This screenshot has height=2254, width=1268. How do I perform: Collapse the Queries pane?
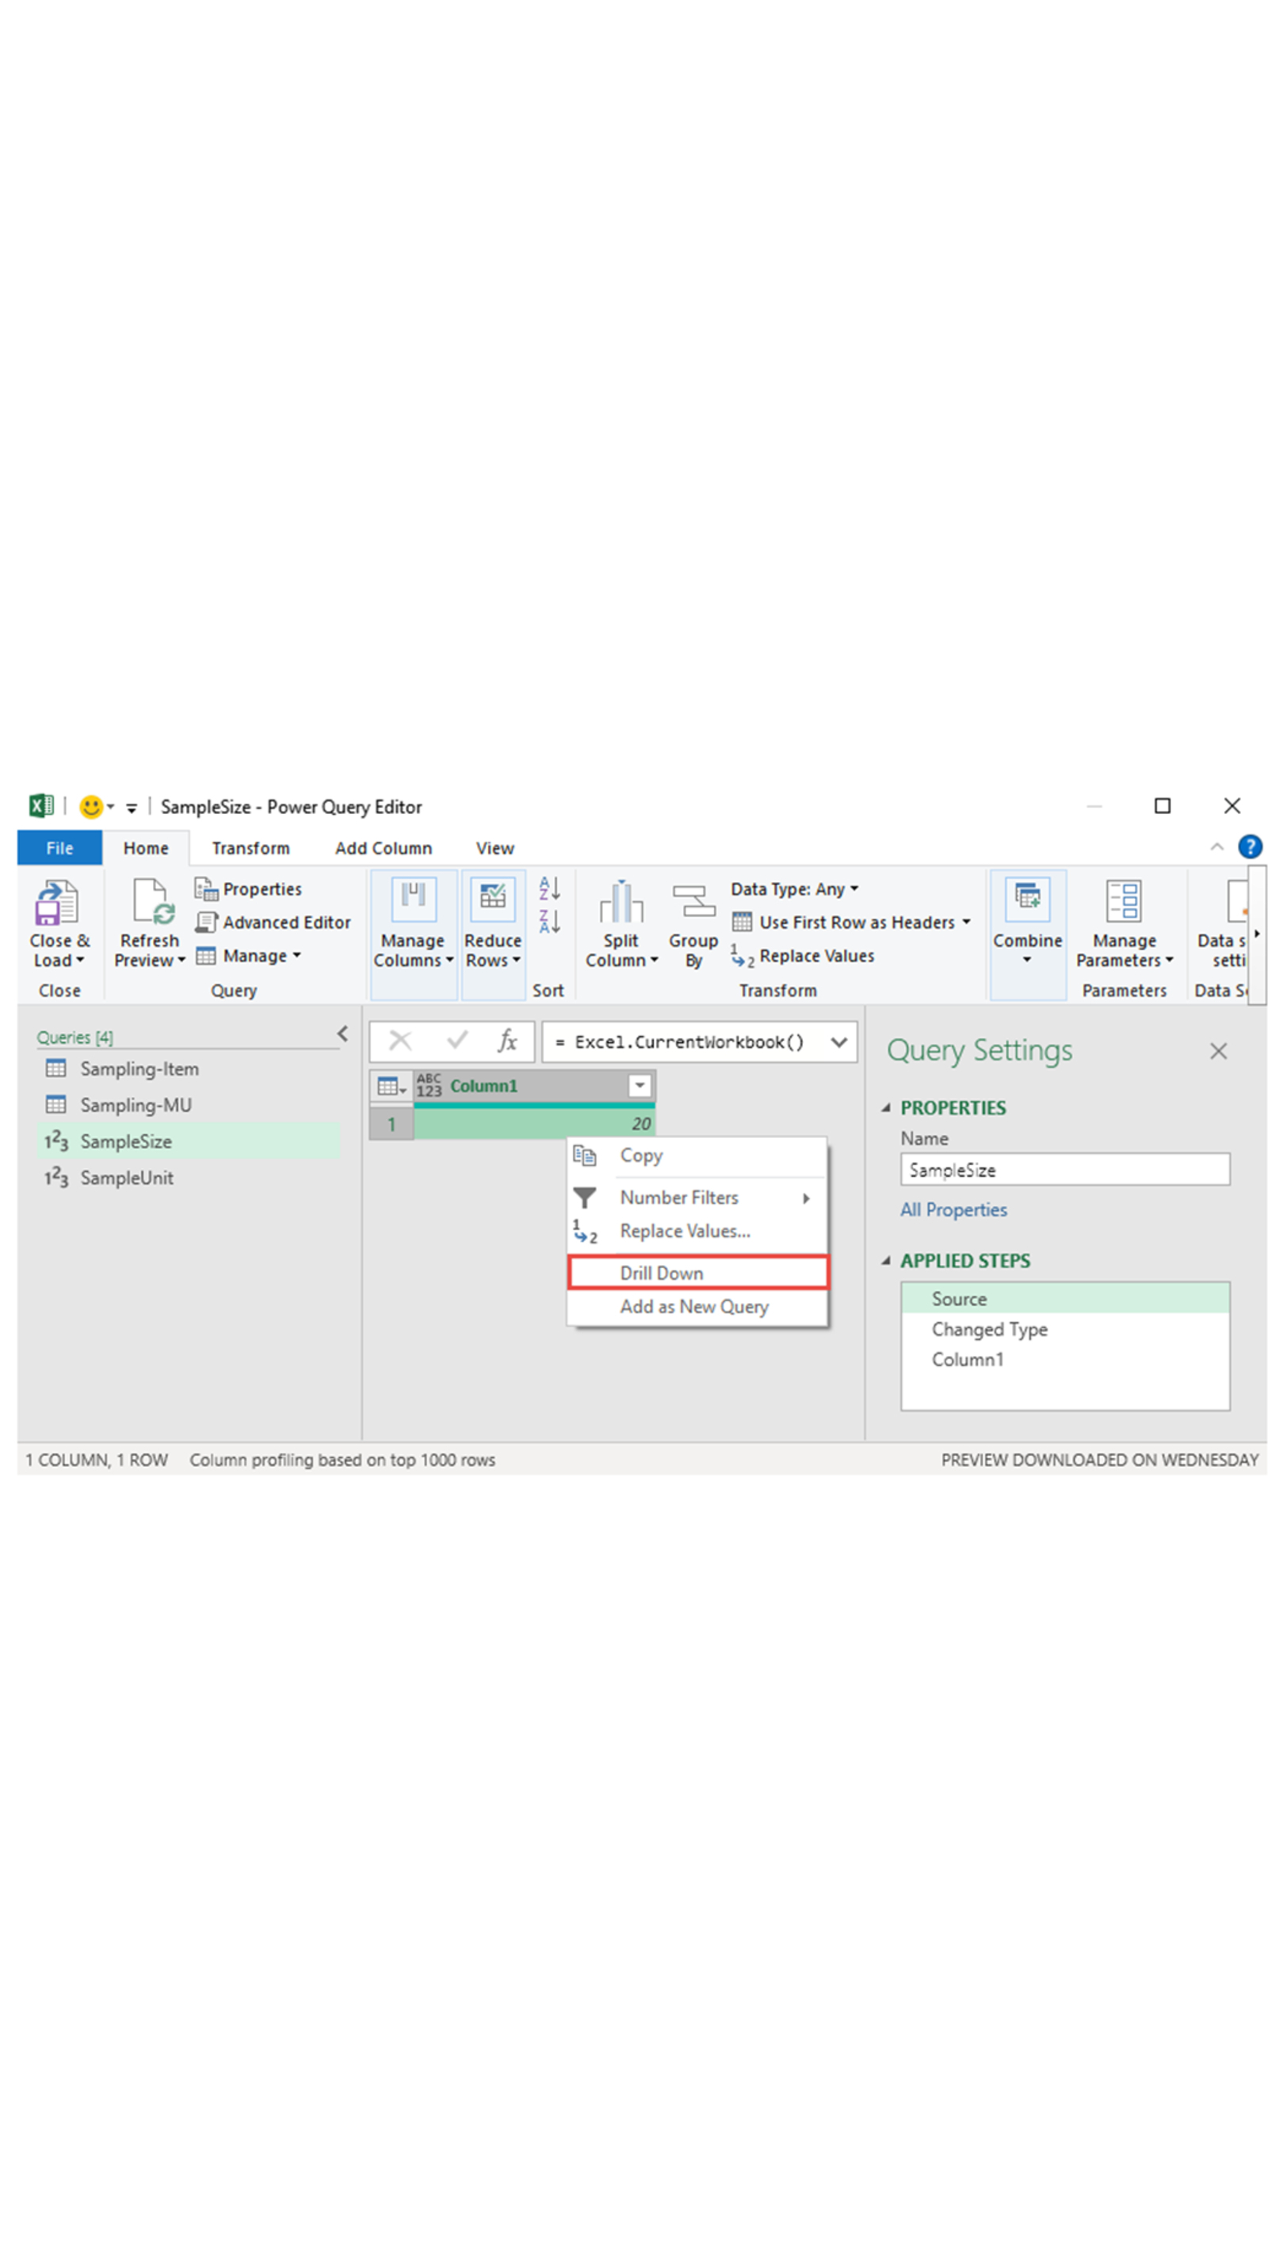[342, 1034]
